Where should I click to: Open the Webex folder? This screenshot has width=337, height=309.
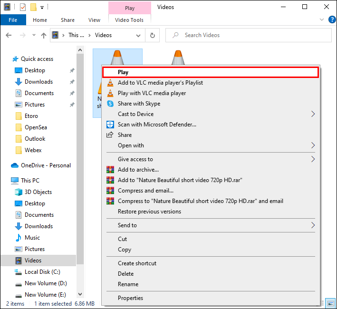[x=33, y=150]
